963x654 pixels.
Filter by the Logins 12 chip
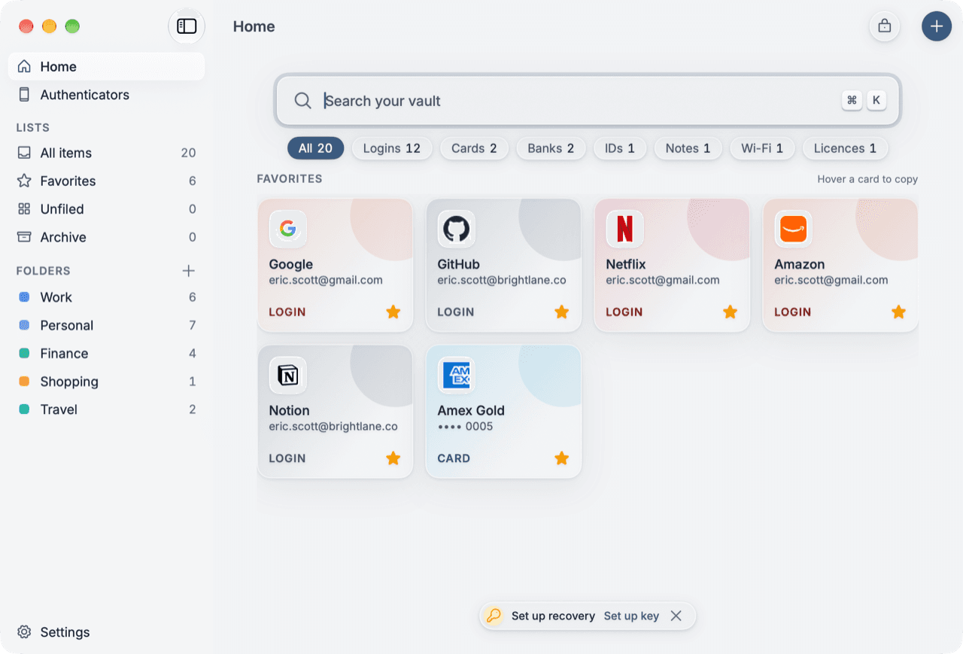pyautogui.click(x=392, y=148)
